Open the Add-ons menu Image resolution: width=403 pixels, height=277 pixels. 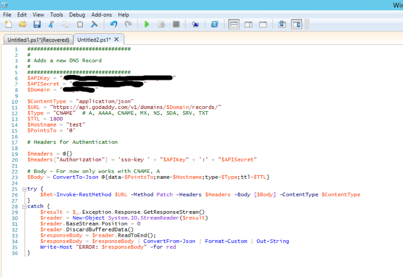tap(101, 15)
